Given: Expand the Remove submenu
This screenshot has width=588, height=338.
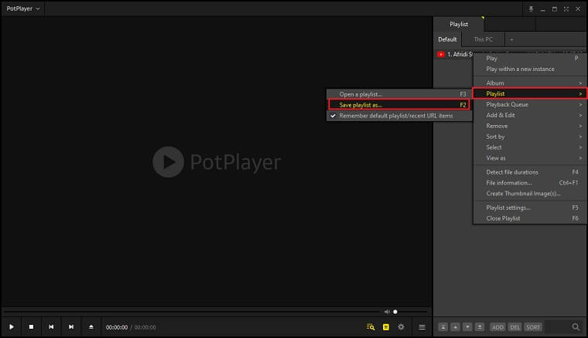Looking at the screenshot, I should coord(530,126).
